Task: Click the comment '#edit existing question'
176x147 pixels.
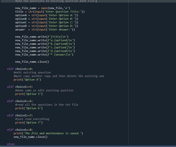Action: tap(32, 72)
